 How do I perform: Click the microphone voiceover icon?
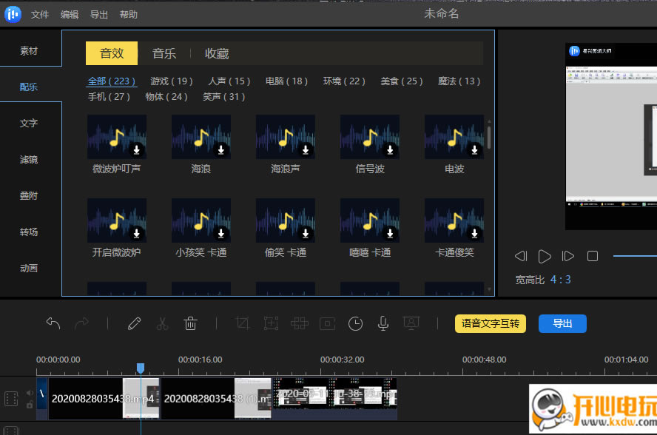(383, 323)
